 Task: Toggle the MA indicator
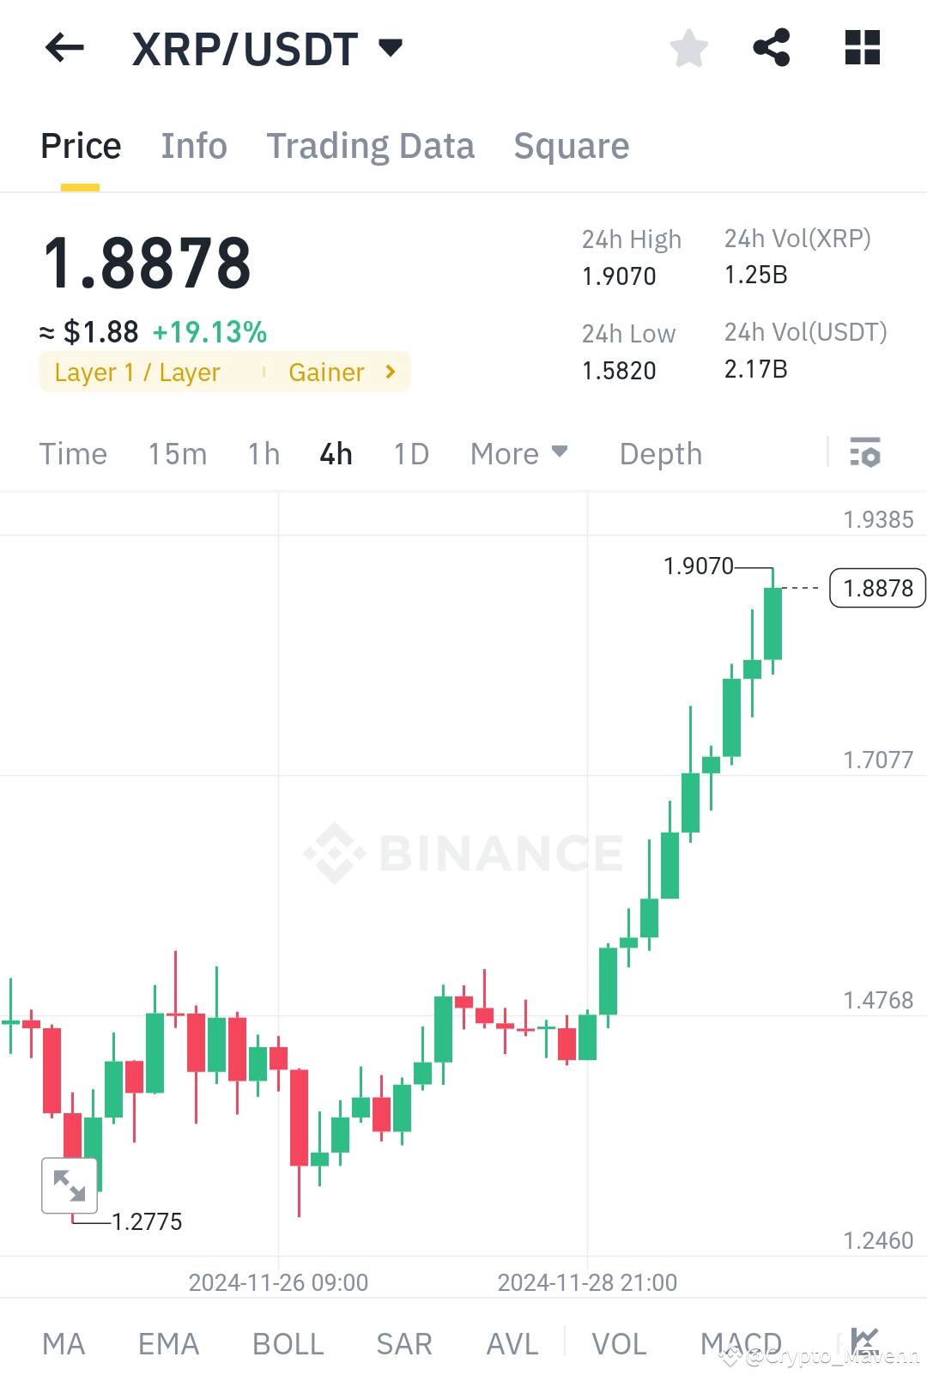[x=64, y=1343]
